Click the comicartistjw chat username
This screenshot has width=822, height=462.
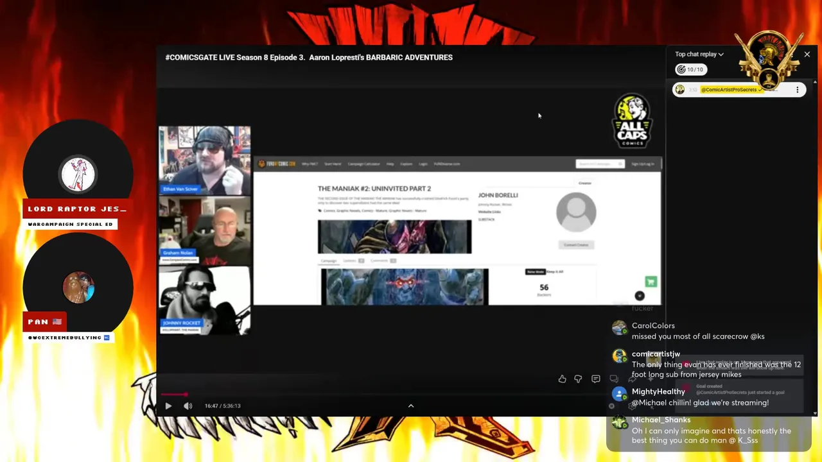pos(656,354)
